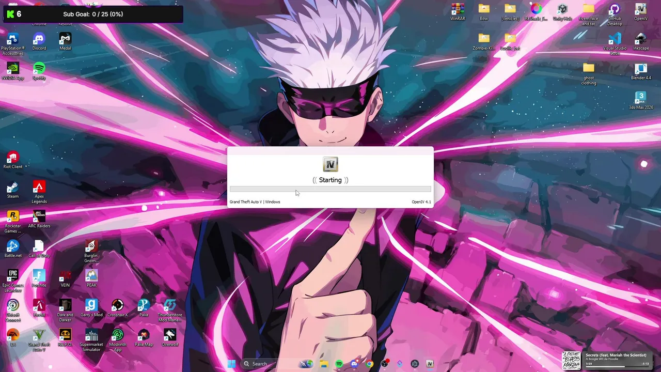Click the OpenIV logo in splash window

[330, 164]
